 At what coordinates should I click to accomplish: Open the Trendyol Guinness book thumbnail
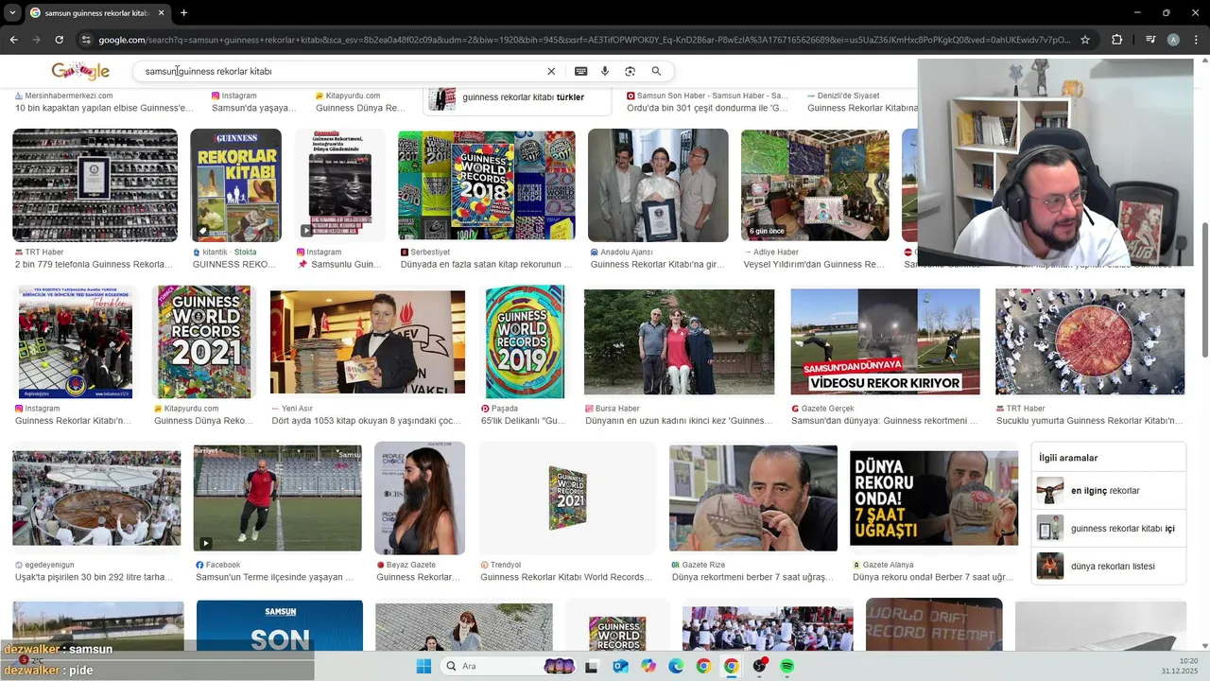click(567, 498)
